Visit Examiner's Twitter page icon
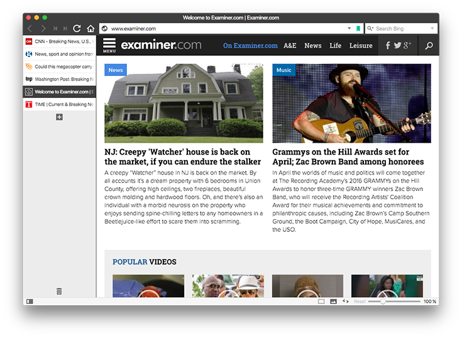The width and height of the screenshot is (462, 338). (x=397, y=45)
